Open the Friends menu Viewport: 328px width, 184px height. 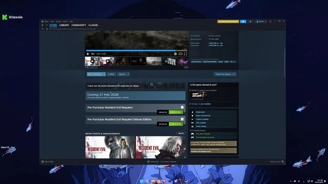(x=58, y=21)
